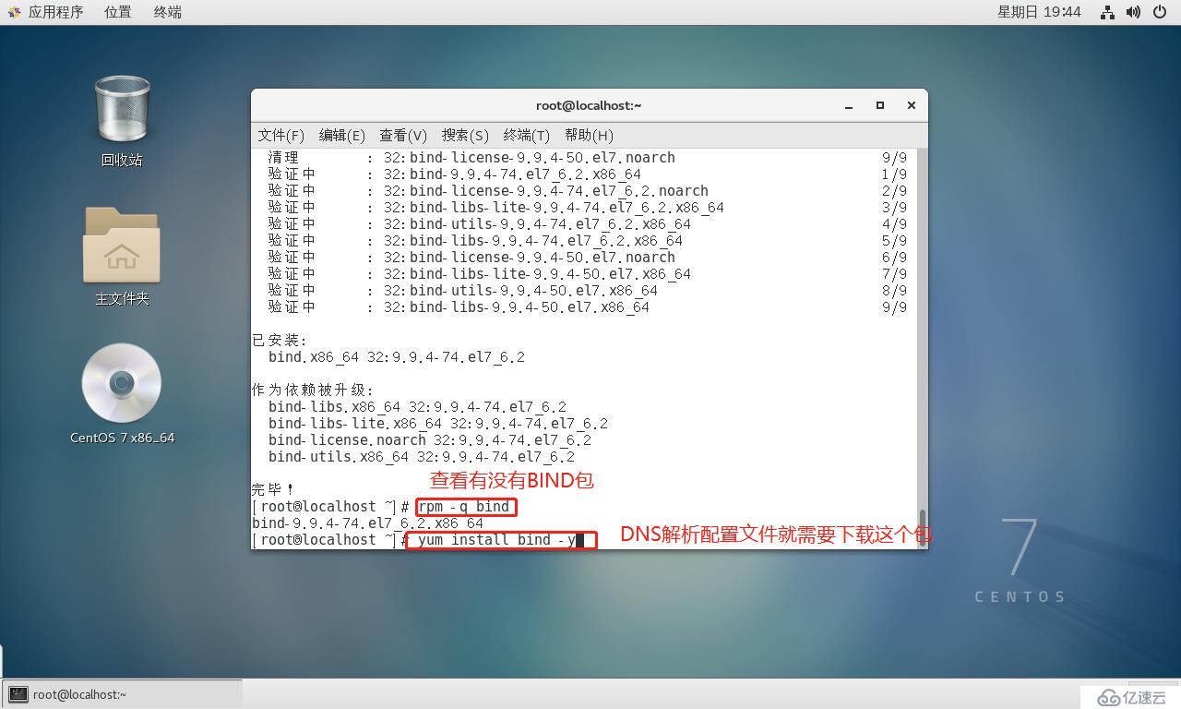The width and height of the screenshot is (1181, 709).
Task: Click the '已安装:' line in terminal
Action: 280,341
